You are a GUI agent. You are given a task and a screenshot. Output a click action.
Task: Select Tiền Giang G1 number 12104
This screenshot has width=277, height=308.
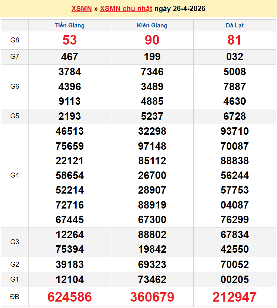click(70, 279)
